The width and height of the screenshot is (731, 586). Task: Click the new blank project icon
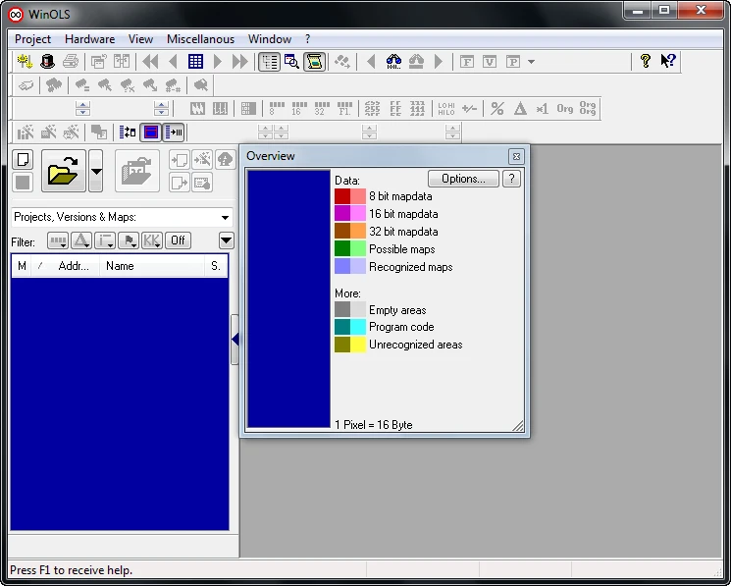coord(23,159)
